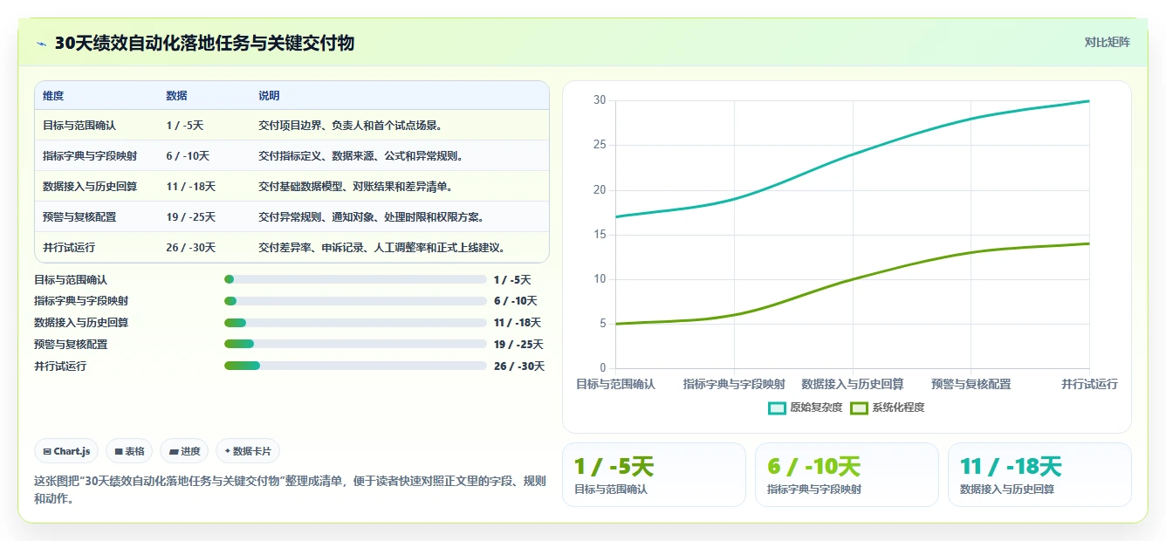Click the 数据 column header

coord(176,95)
